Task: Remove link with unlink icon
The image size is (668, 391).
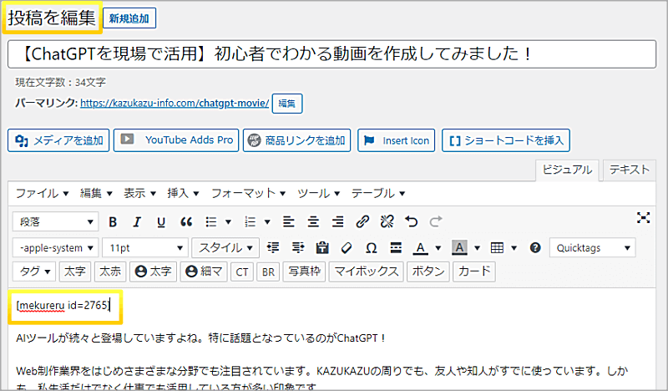Action: point(387,221)
